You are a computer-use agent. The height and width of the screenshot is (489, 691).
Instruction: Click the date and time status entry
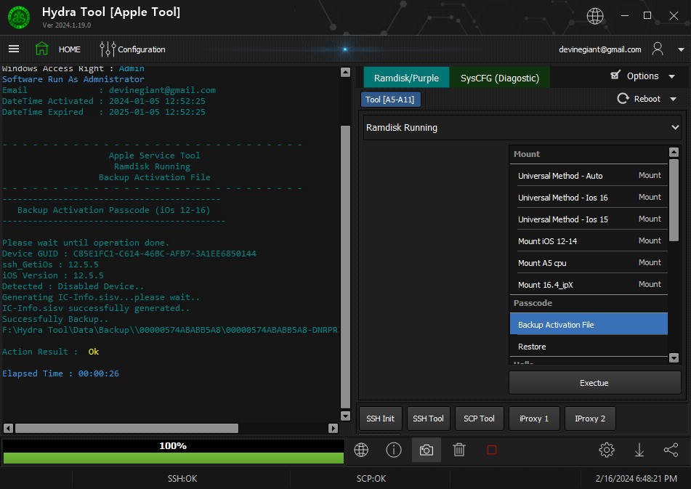636,478
